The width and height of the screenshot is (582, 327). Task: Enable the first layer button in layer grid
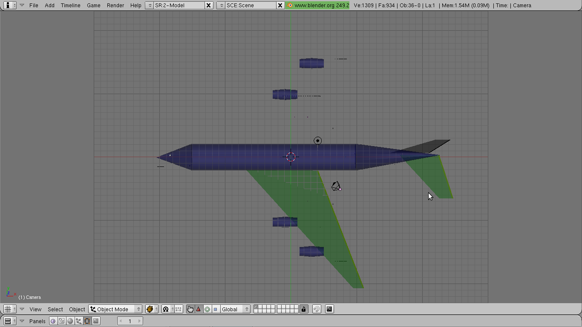click(256, 307)
